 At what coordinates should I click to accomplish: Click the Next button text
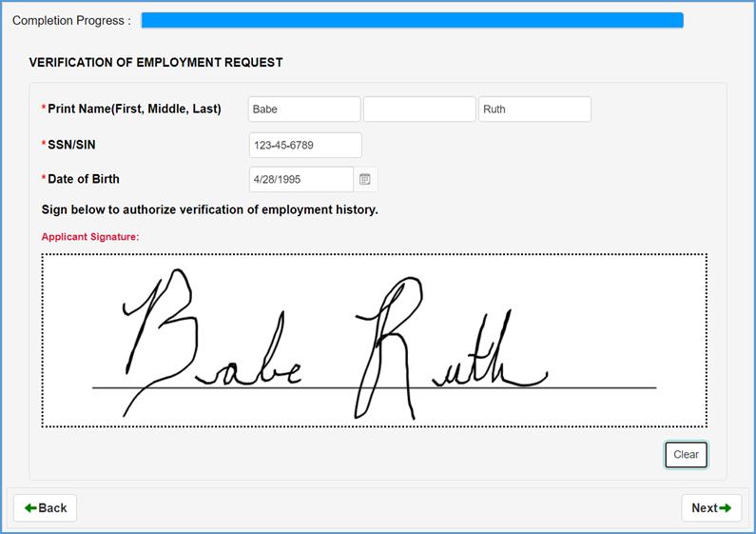click(705, 508)
